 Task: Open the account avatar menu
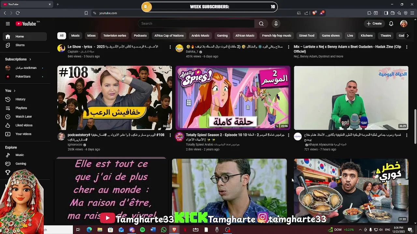click(x=404, y=23)
